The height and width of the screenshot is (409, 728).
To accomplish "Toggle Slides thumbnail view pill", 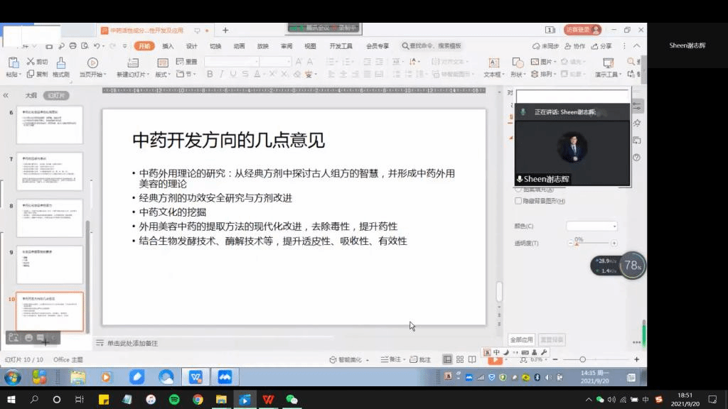I will click(56, 95).
